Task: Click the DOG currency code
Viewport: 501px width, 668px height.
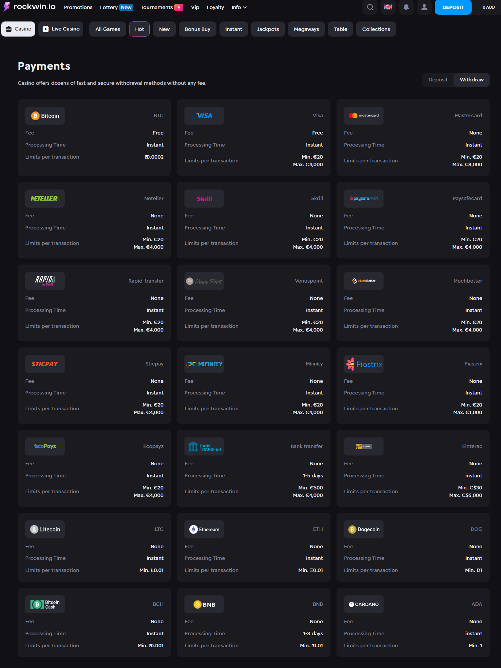Action: pyautogui.click(x=476, y=529)
